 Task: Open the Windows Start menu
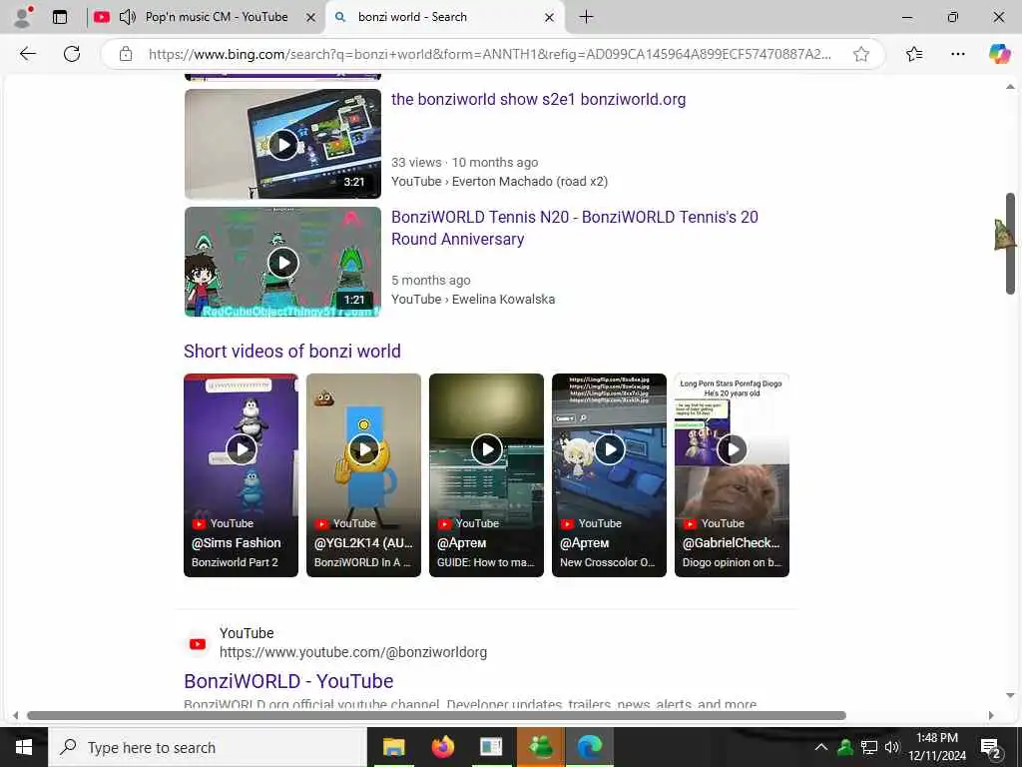[x=24, y=747]
